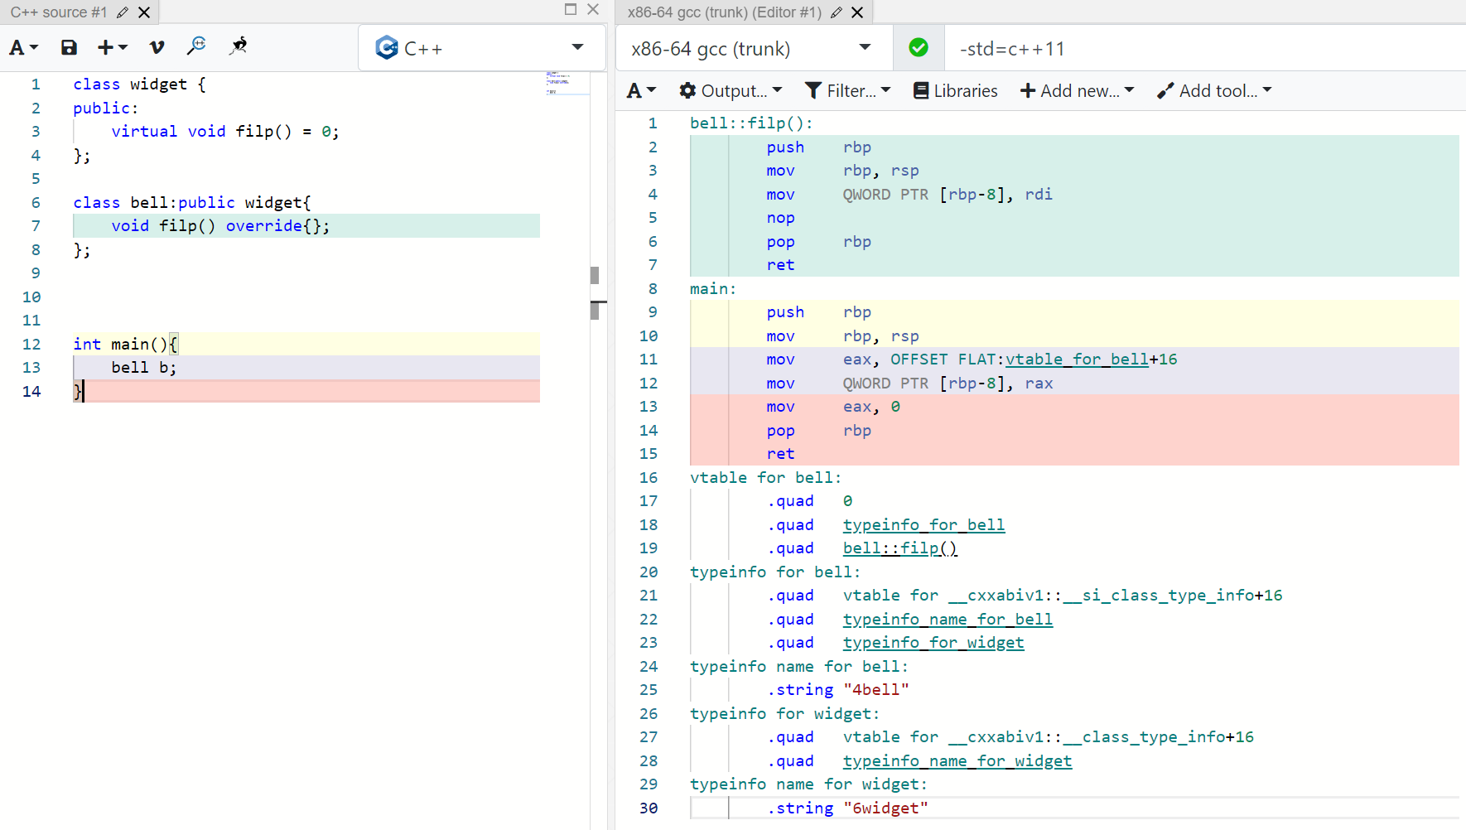Viewport: 1466px width, 830px height.
Task: Click 'mov QWORD PTR [rbp-8], rax' line 12
Action: point(909,384)
